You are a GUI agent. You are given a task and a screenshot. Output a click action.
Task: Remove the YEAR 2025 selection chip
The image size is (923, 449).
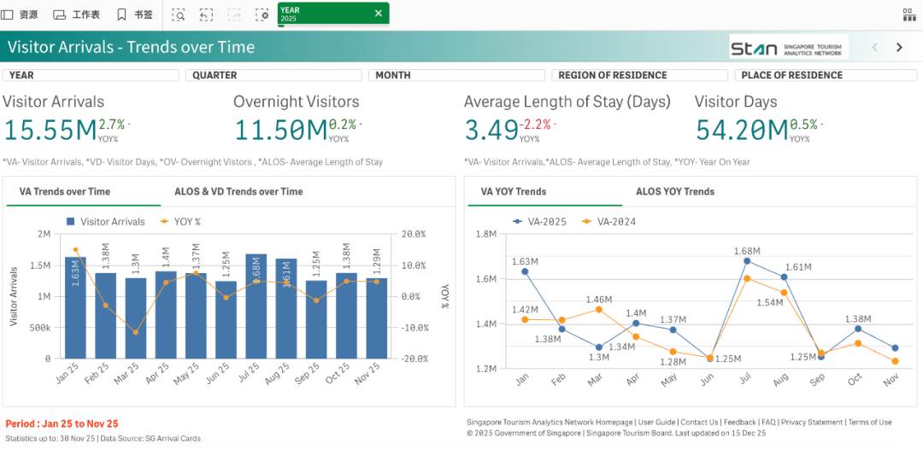[x=379, y=13]
